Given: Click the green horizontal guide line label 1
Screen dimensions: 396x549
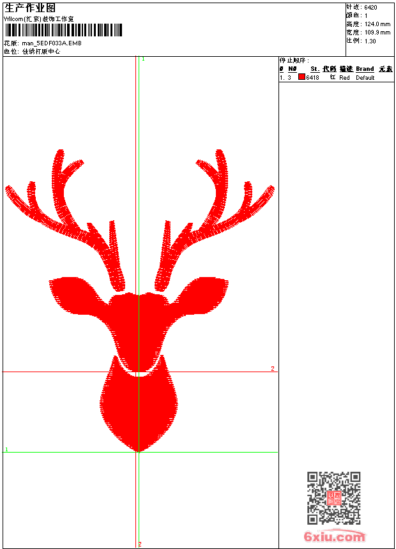Looking at the screenshot, I should (7, 450).
